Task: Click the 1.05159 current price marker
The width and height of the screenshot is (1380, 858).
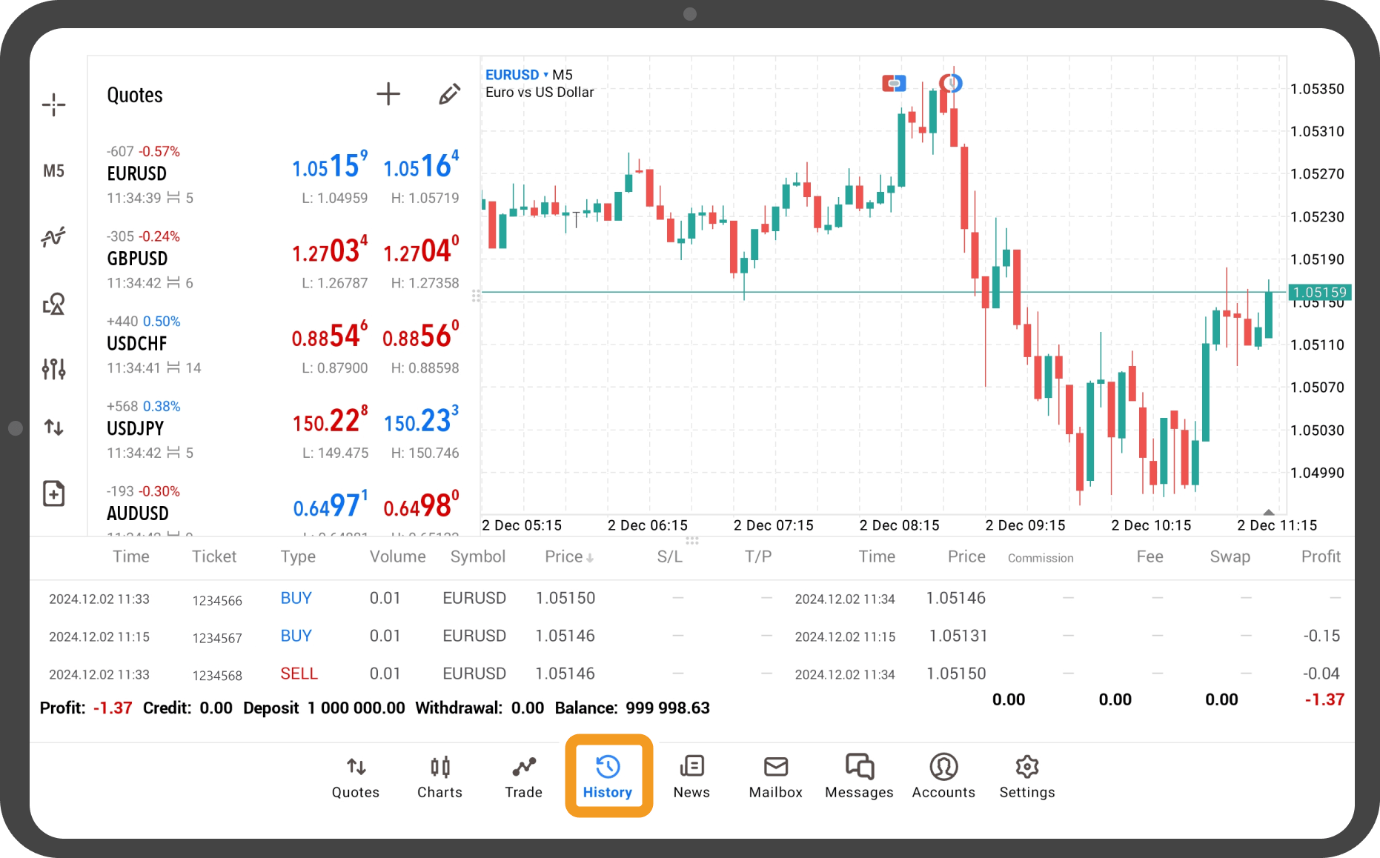Action: [x=1319, y=293]
